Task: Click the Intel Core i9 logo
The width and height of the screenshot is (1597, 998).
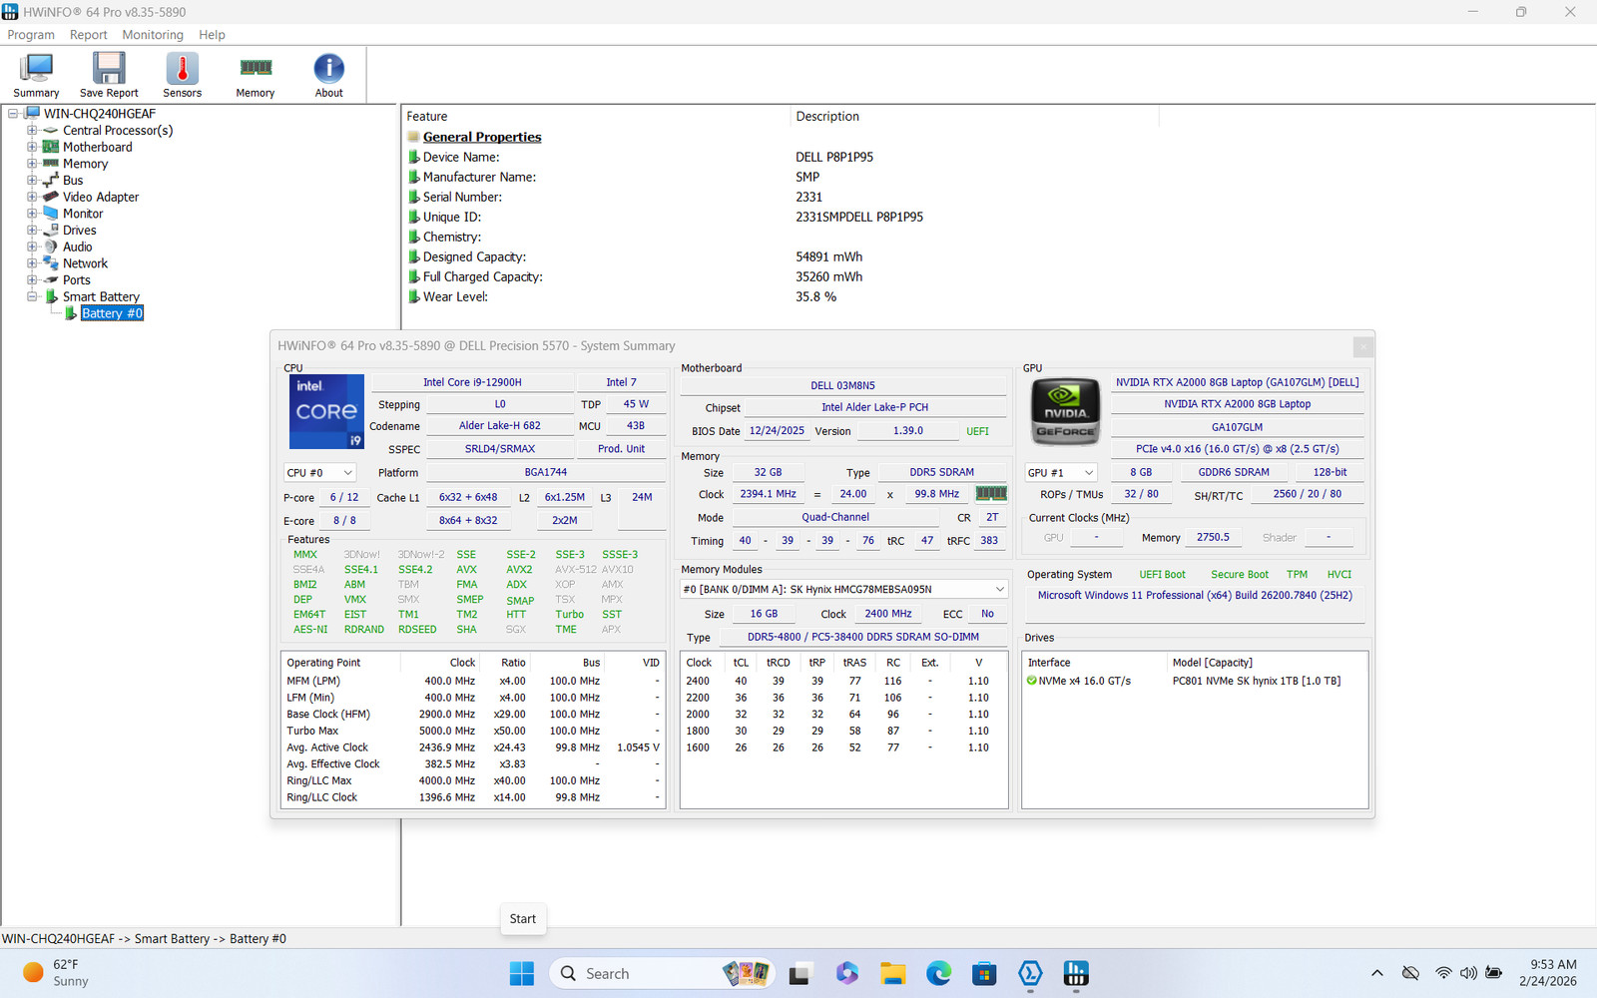Action: tap(326, 411)
